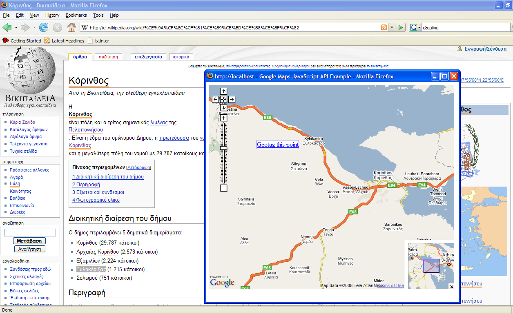Zoom in on the map with plus button
The height and width of the screenshot is (314, 513).
(x=223, y=118)
